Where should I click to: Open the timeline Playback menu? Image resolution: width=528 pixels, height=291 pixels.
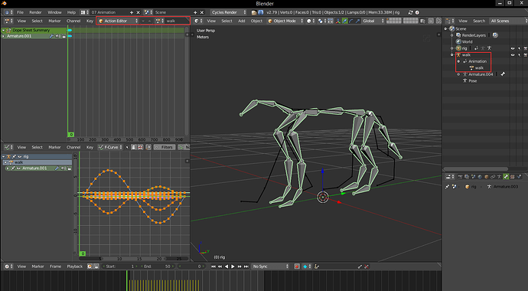tap(74, 266)
